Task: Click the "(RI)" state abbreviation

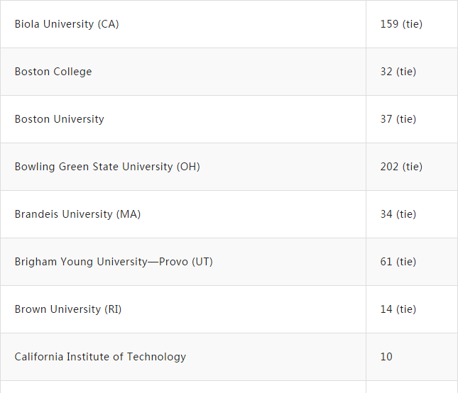Action: (x=113, y=309)
